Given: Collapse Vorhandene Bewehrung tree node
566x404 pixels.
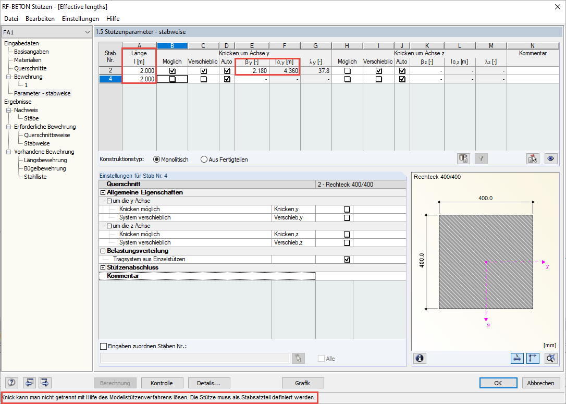Looking at the screenshot, I should [9, 152].
